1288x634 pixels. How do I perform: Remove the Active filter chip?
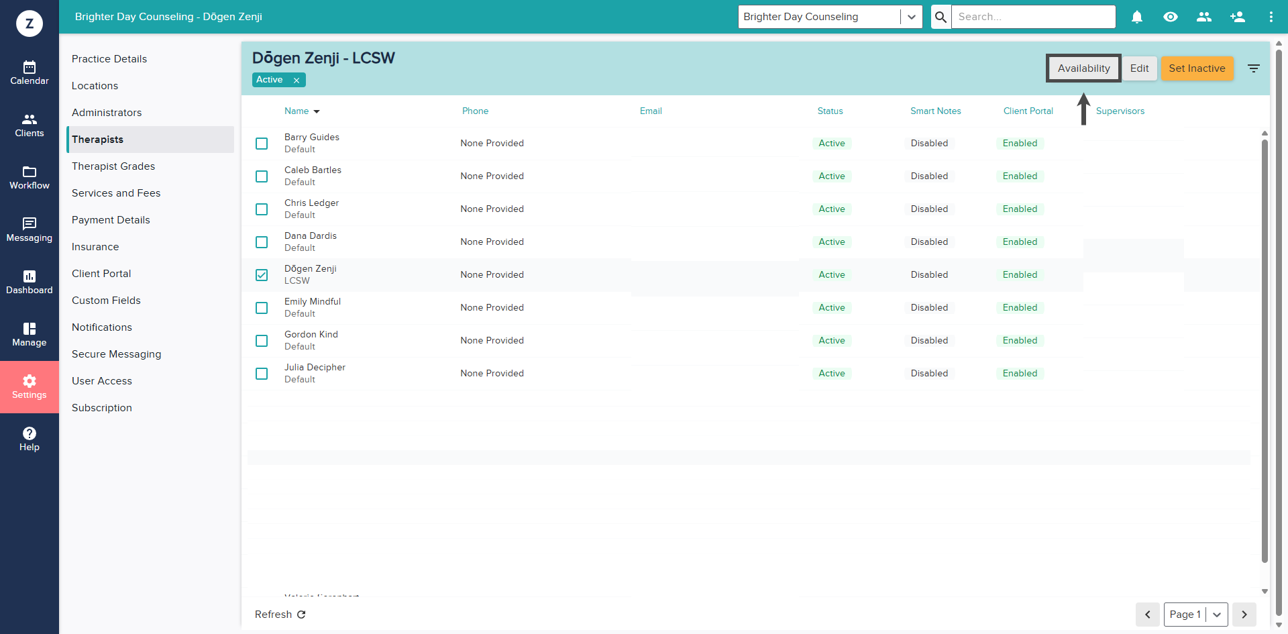tap(296, 80)
